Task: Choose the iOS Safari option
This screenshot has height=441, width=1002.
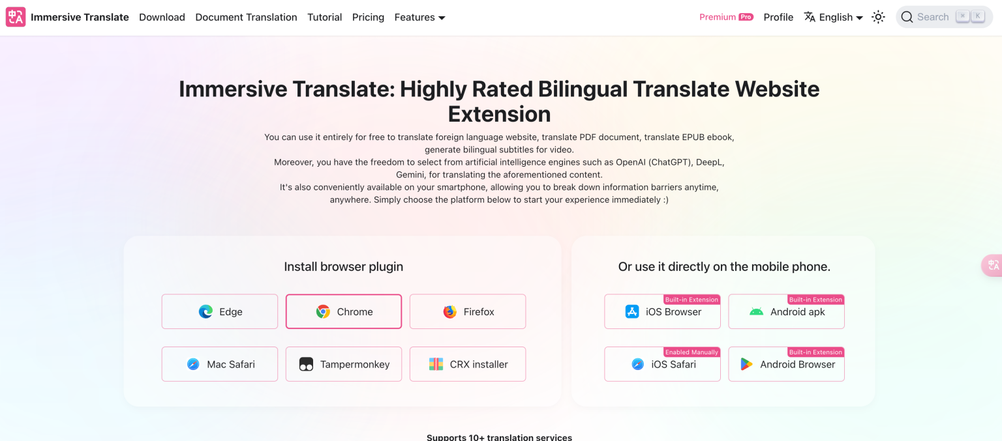Action: point(662,364)
